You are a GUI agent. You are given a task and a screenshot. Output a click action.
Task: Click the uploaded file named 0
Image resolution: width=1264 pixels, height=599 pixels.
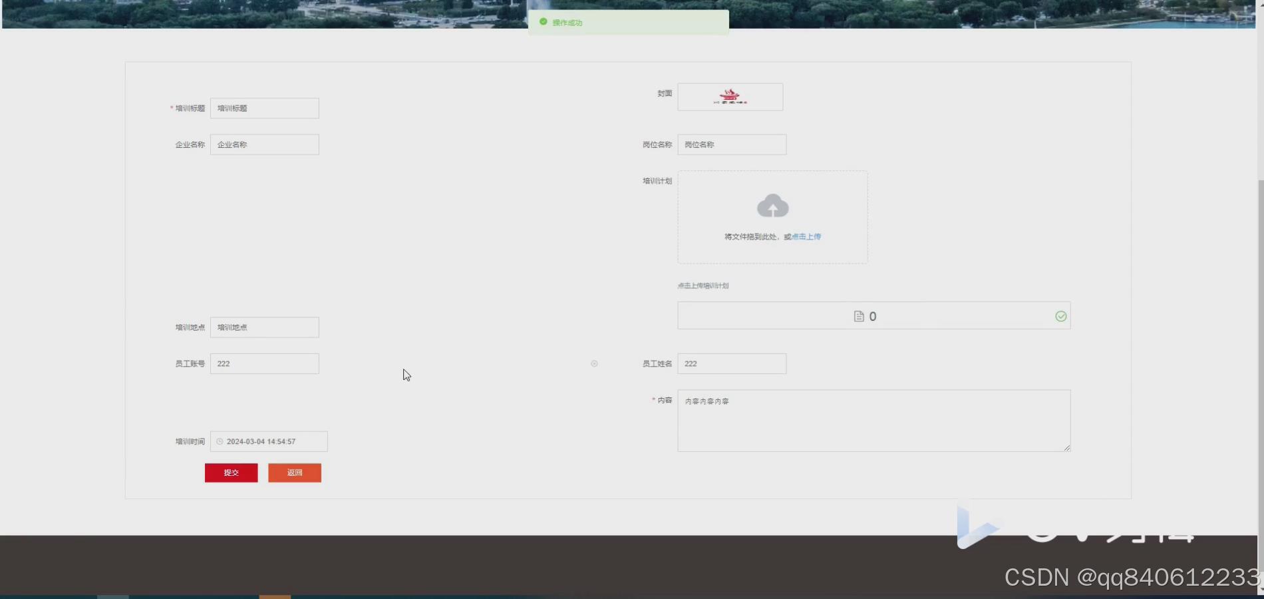(874, 315)
